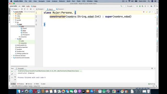167x94 pixels.
Task: Open IntelliJ IDEA icon in Dock
Action: click(x=118, y=91)
